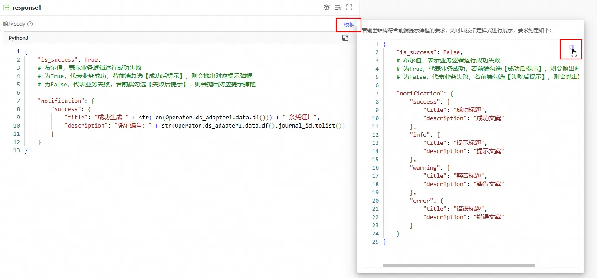
Task: Place cursor on "is_success": True line
Action: pyautogui.click(x=69, y=59)
